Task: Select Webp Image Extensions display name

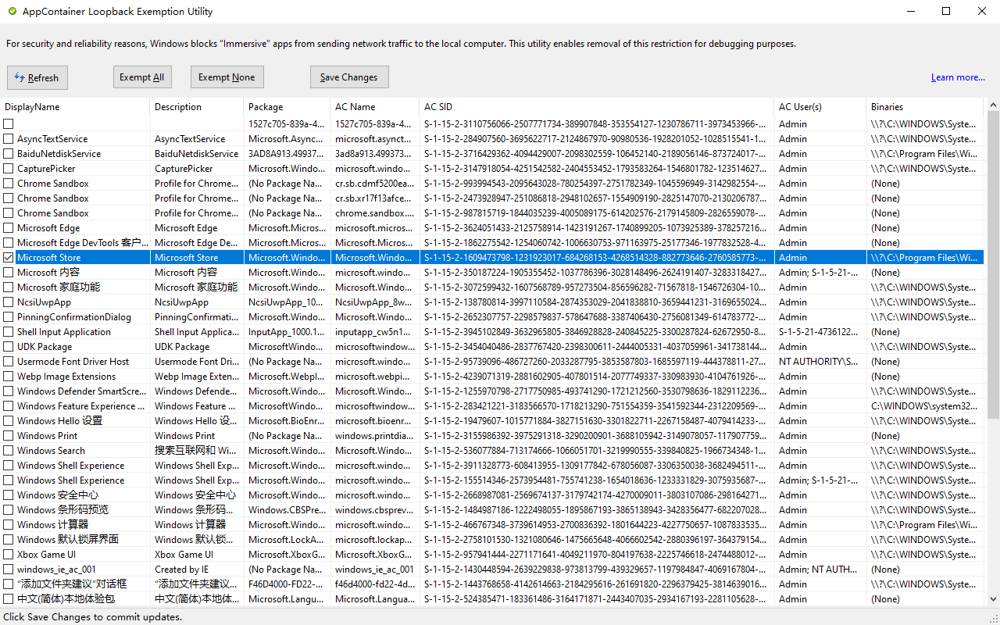Action: [66, 376]
